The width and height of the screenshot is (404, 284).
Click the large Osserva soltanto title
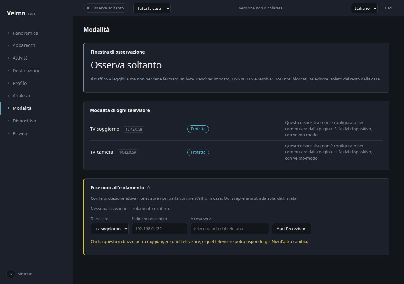pos(126,65)
